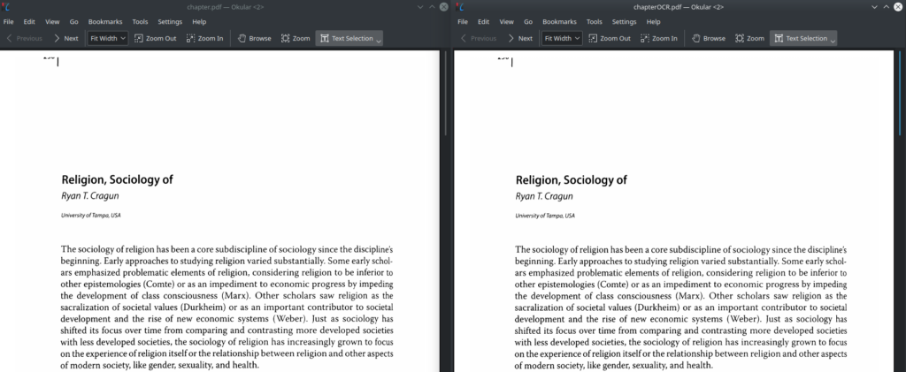
Task: Open Fit Width zoom dropdown in chapterOCR.pdf window
Action: (562, 39)
